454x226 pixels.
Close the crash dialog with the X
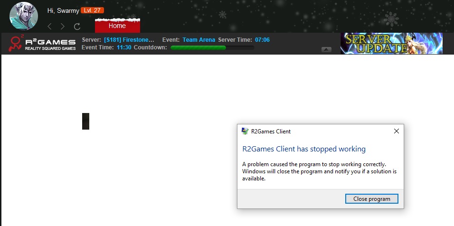tap(397, 132)
